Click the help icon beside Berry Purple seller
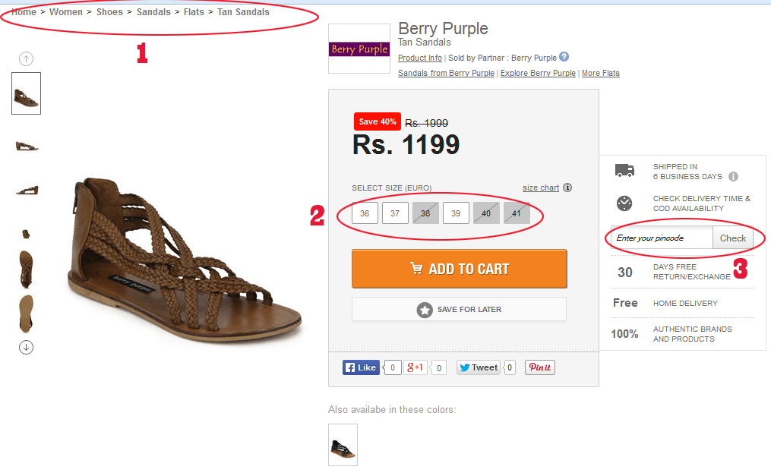Screen dimensions: 771x476 [x=564, y=57]
